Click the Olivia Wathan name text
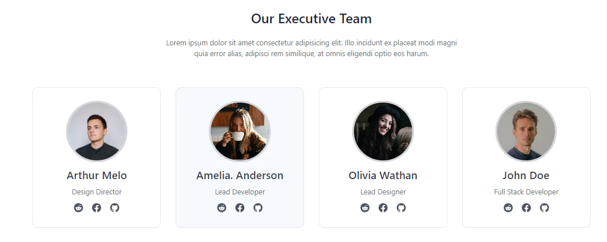607x242 pixels. pyautogui.click(x=383, y=175)
